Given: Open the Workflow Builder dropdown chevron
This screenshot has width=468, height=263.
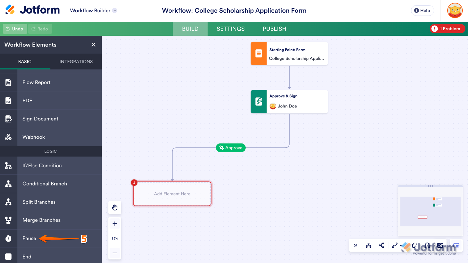Looking at the screenshot, I should [x=114, y=10].
